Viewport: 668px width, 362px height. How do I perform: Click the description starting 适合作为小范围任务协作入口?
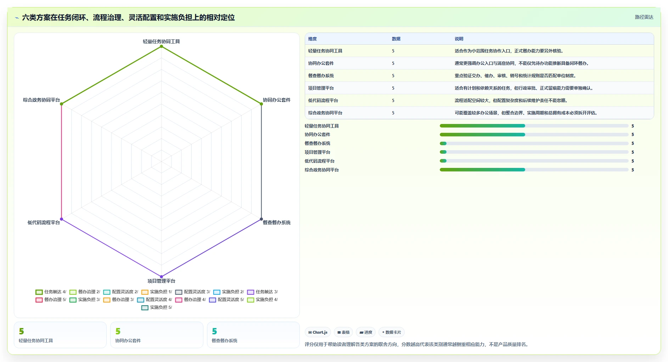pos(509,51)
